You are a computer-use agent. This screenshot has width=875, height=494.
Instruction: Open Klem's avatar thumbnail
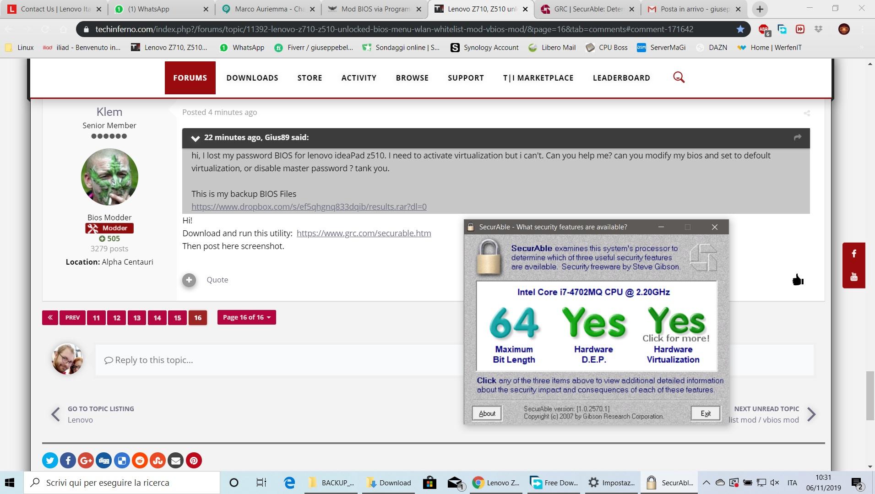pyautogui.click(x=109, y=177)
